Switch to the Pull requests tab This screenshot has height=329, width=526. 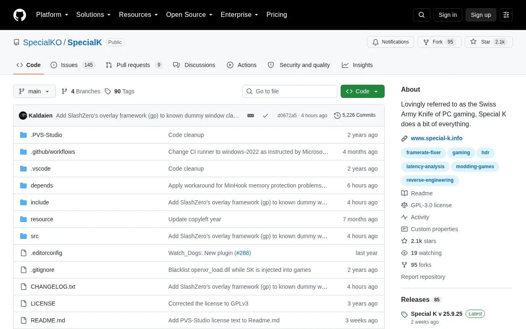(134, 65)
